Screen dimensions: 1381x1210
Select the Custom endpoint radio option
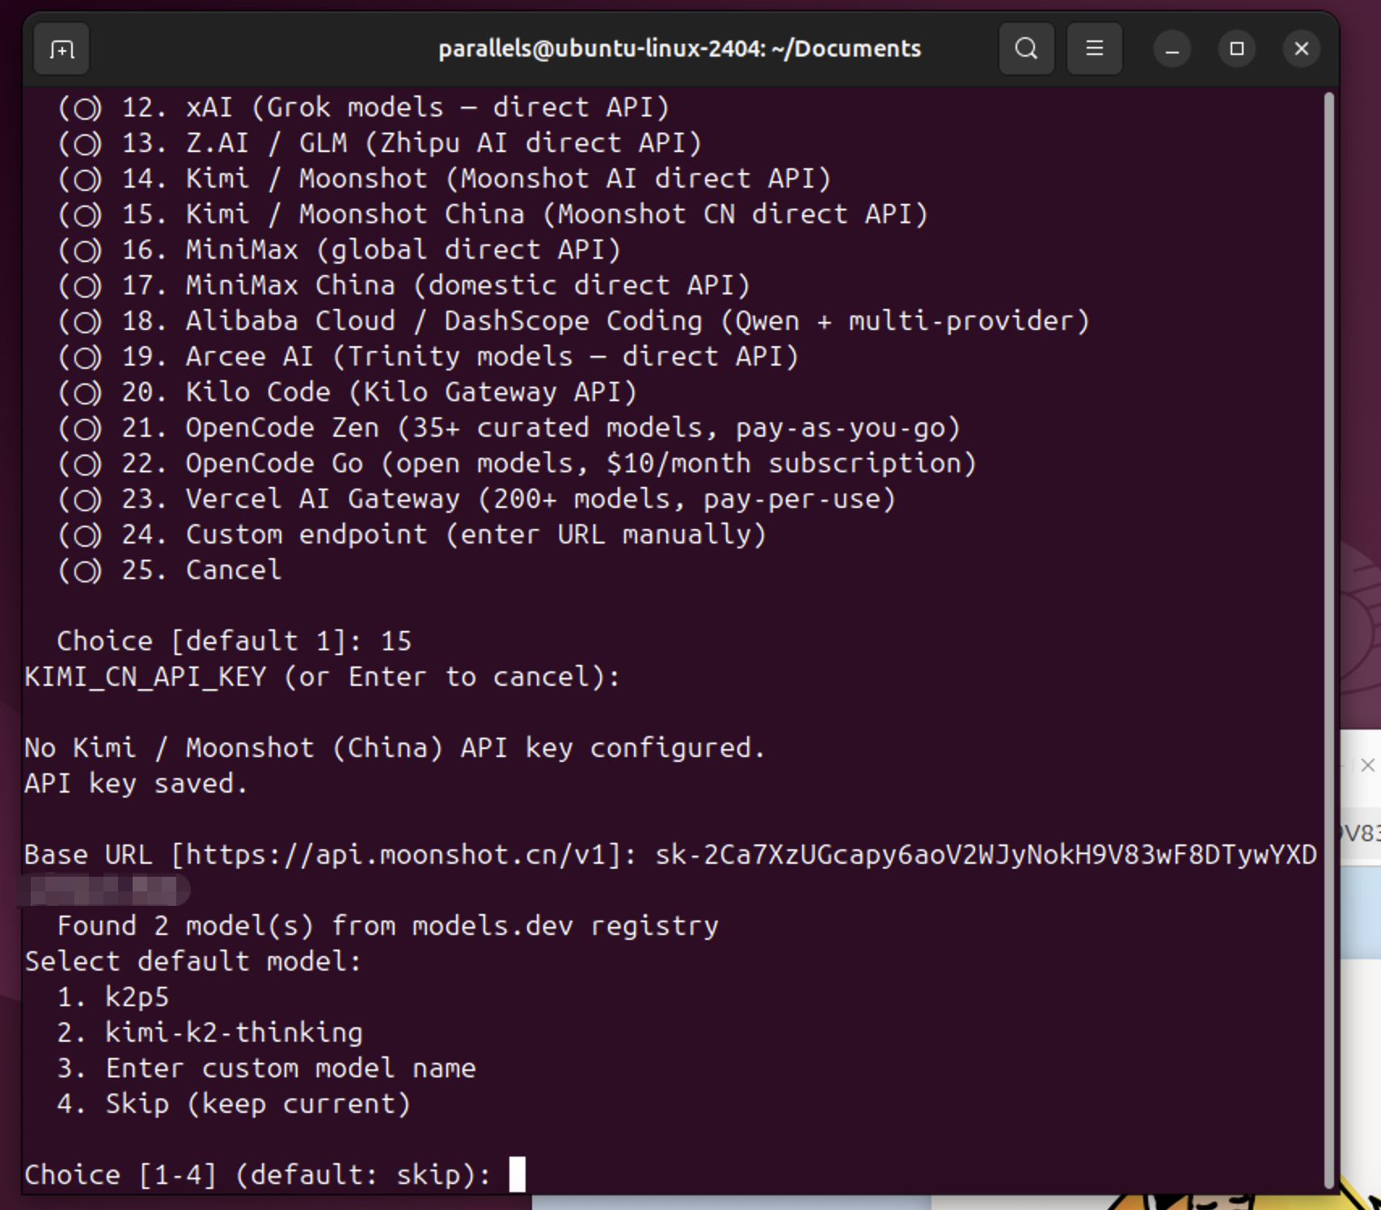click(x=82, y=535)
